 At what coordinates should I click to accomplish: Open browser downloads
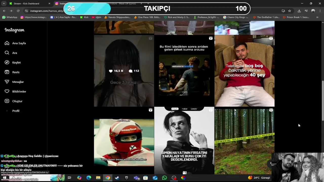pos(299,11)
